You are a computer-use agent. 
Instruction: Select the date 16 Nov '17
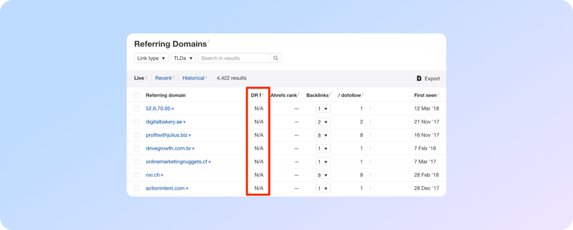point(426,135)
